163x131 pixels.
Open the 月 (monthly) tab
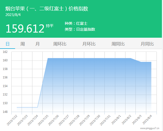[38, 44]
